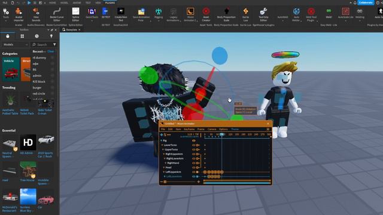Screen dimensions: 383x215
Task: Open Body Proportion Scale plugin
Action: (226, 14)
